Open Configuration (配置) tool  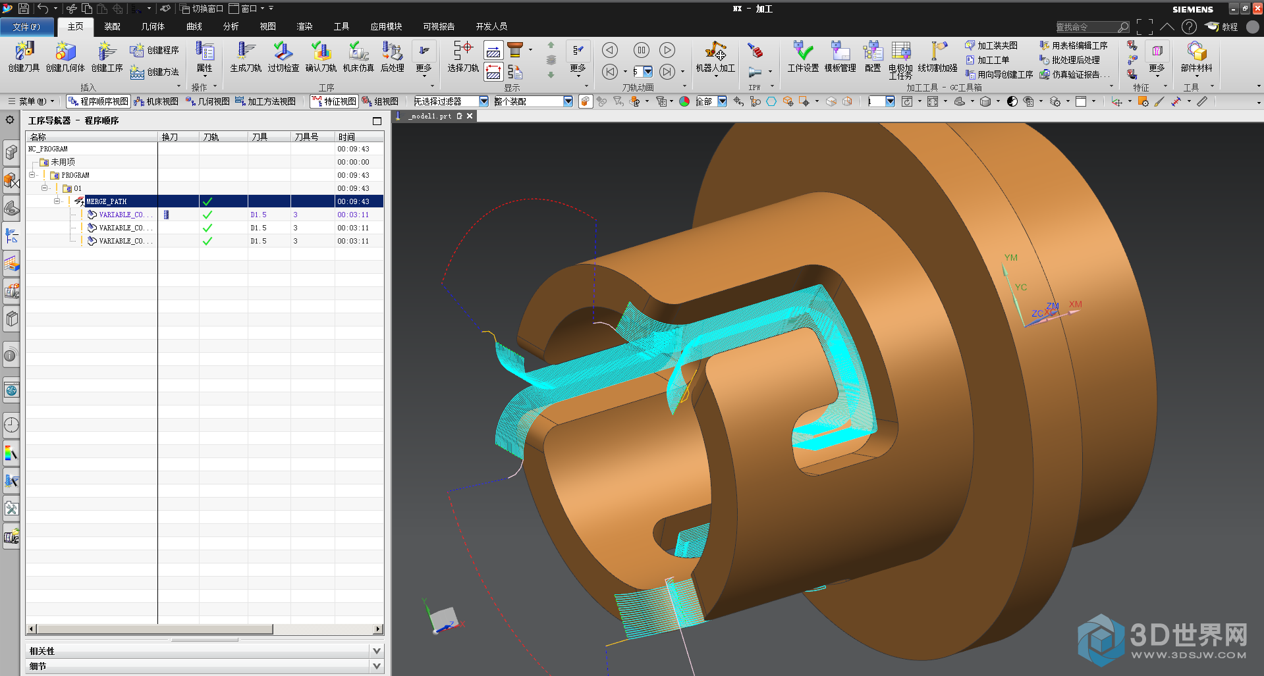pos(873,57)
